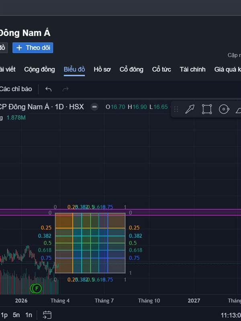This screenshot has height=321, width=241.
Task: Go to the Cổ đông tab
Action: (131, 69)
